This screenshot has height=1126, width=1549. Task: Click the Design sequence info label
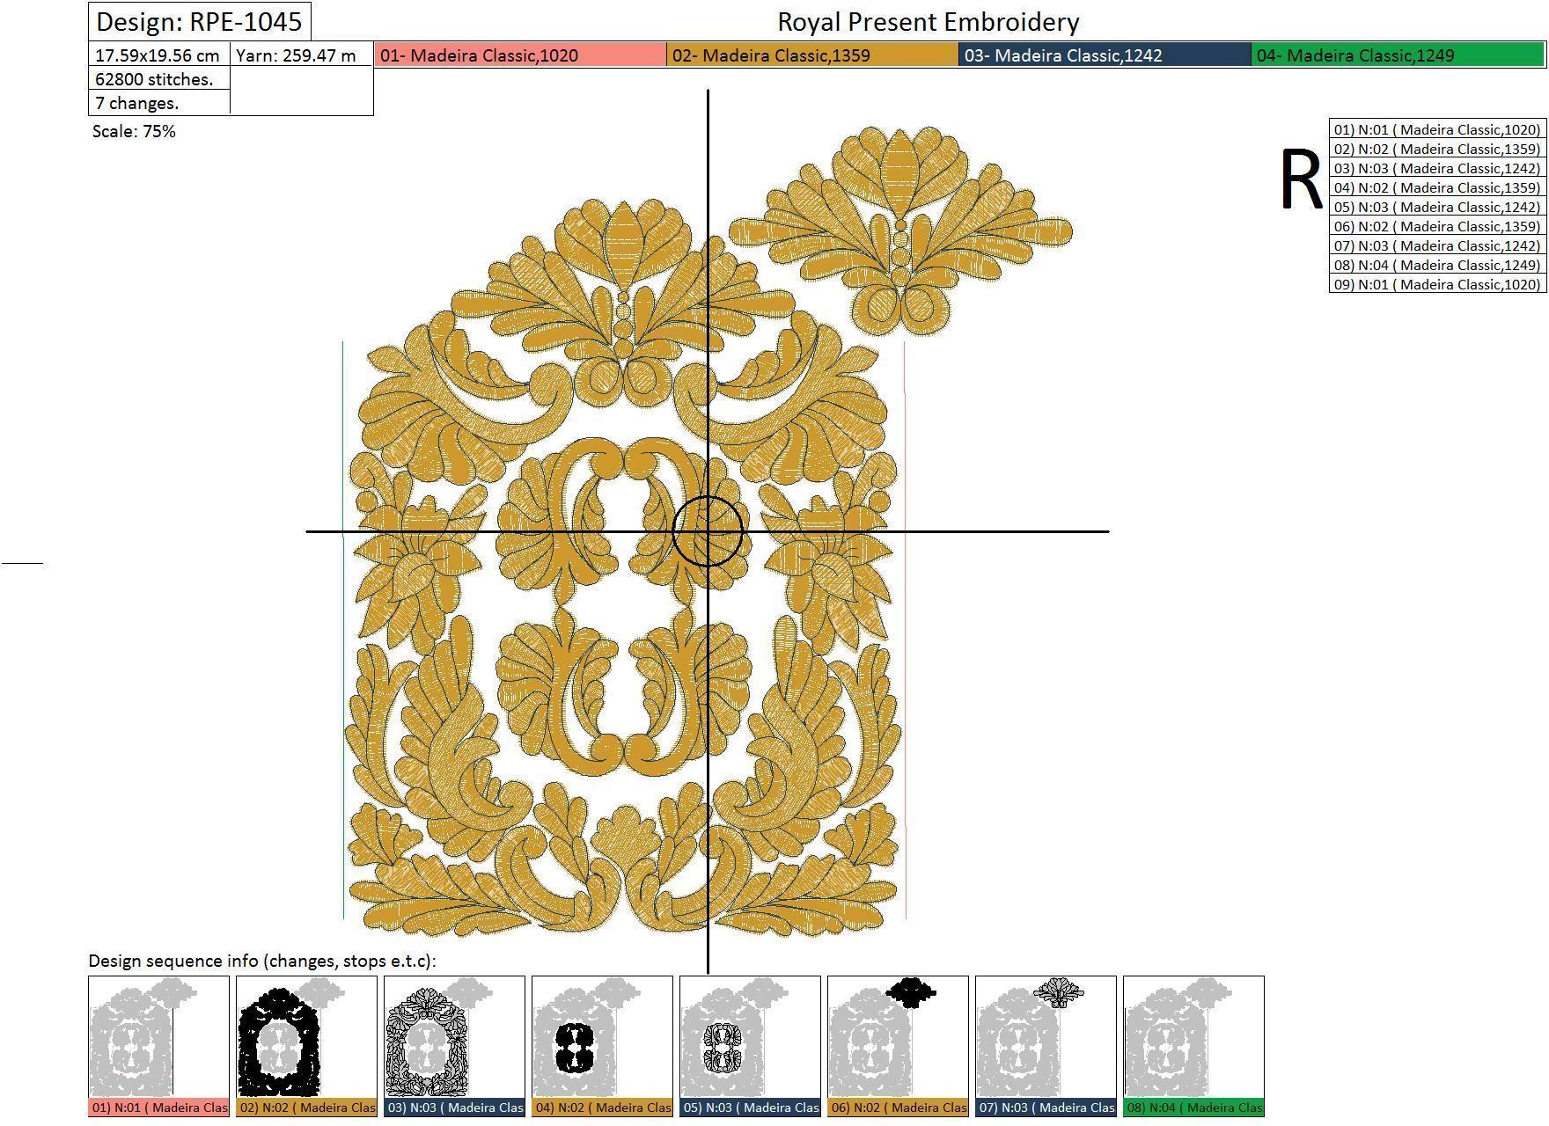262,961
